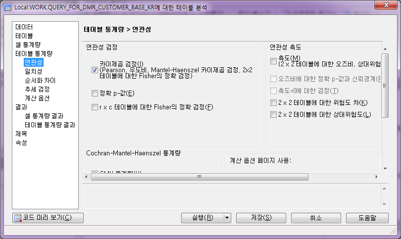The height and width of the screenshot is (239, 401).
Task: Open 계산 옵션 page
Action: coord(37,98)
